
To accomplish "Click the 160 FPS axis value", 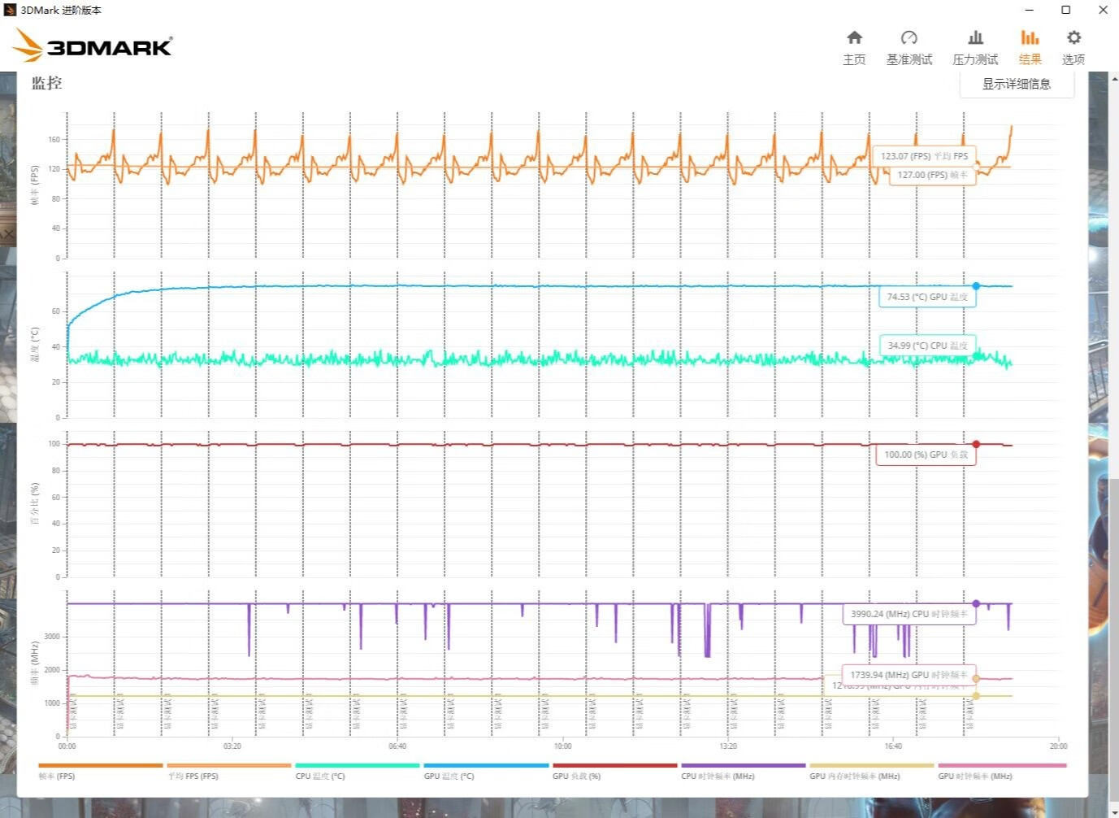I will tap(54, 139).
